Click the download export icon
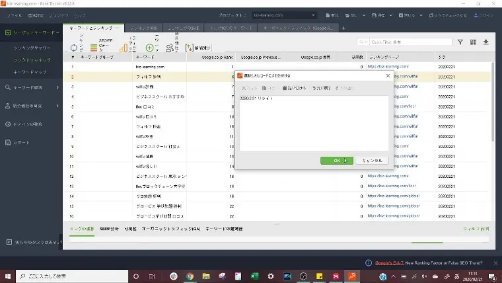 coord(486,42)
